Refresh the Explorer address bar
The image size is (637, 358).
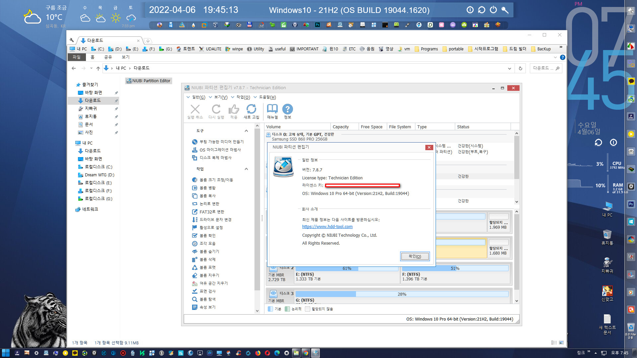click(x=520, y=69)
